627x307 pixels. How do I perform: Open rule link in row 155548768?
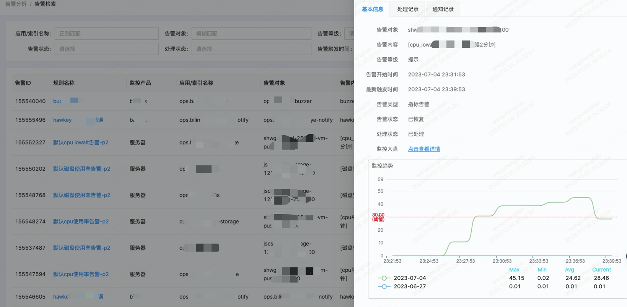[81, 195]
